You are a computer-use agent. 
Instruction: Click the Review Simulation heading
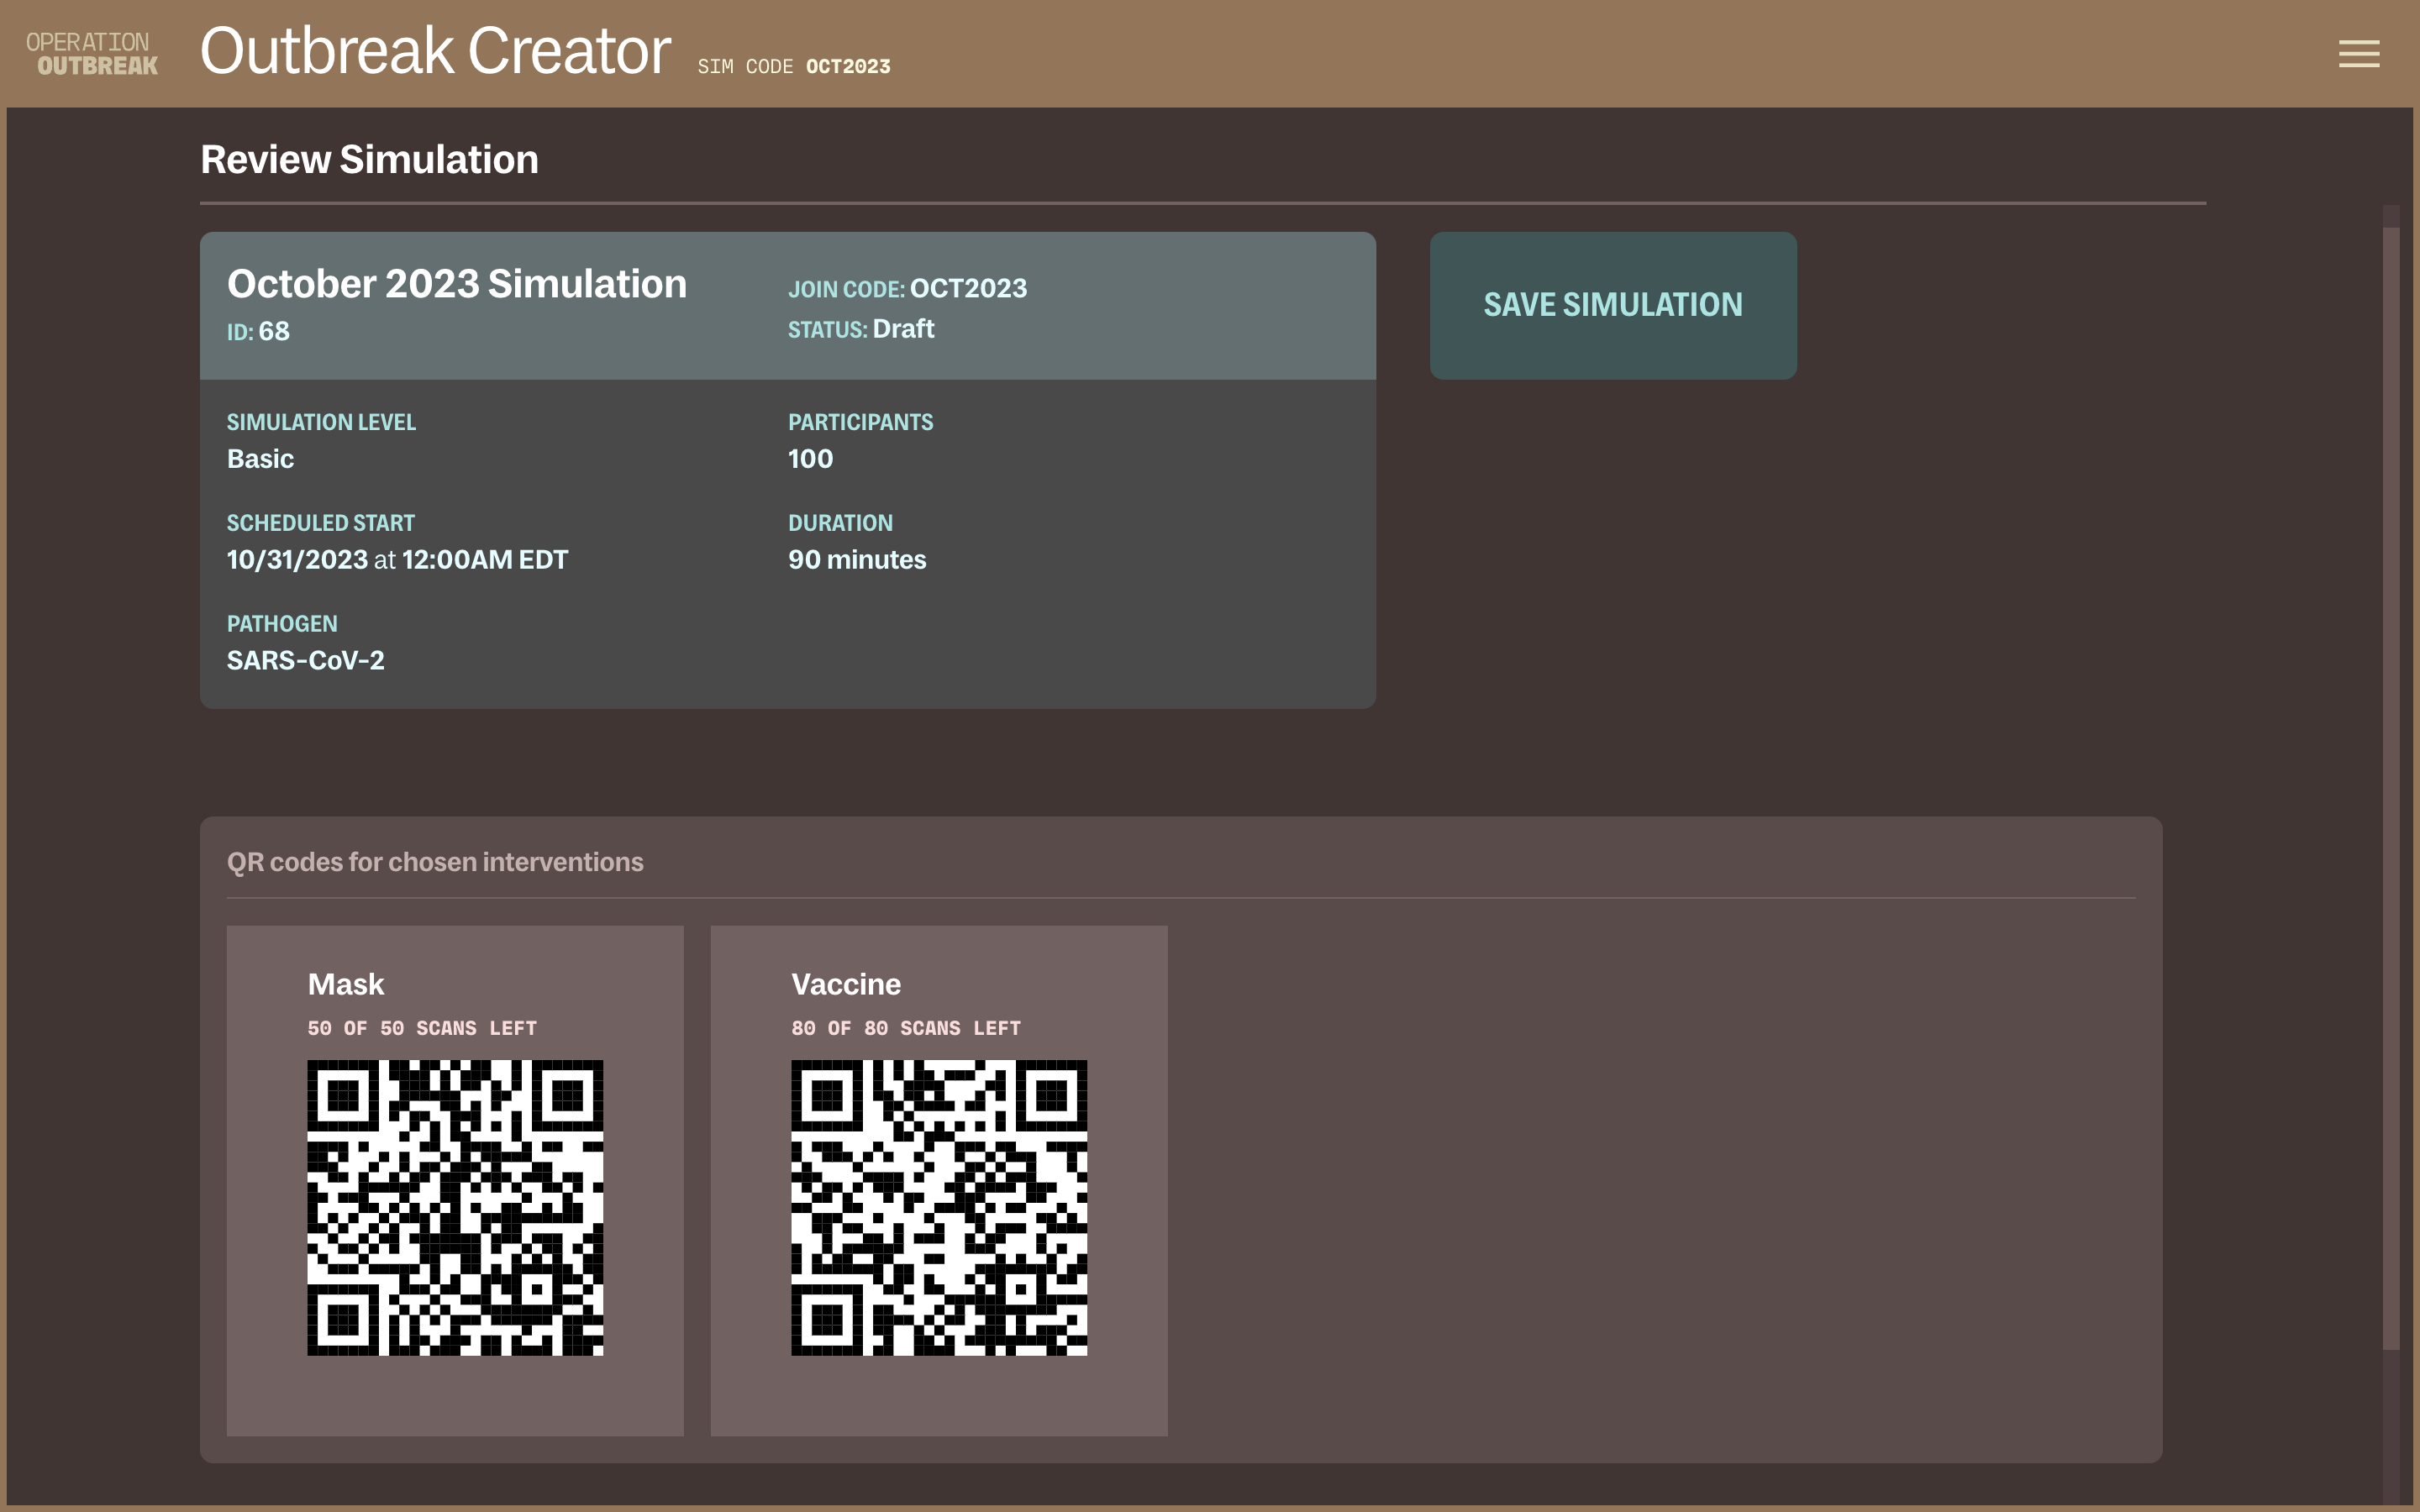[x=369, y=160]
